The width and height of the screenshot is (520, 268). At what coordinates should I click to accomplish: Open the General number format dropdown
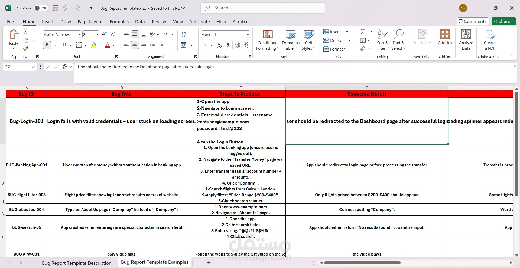point(248,34)
